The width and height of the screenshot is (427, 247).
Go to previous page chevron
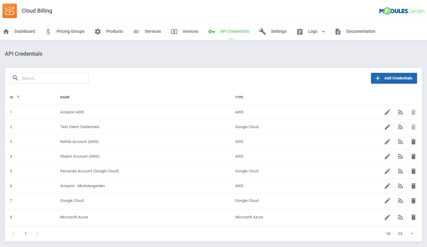(14, 234)
